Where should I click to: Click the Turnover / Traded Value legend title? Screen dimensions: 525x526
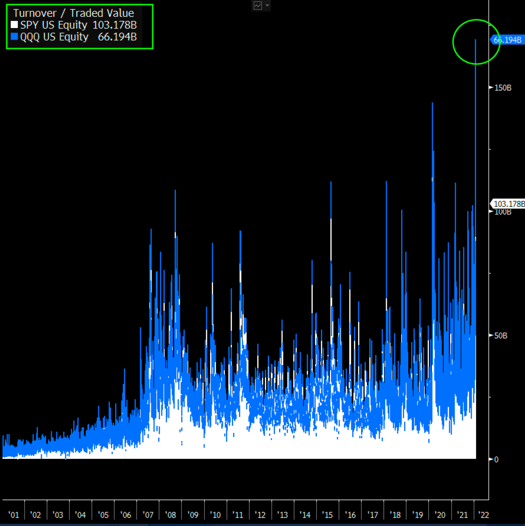[73, 13]
